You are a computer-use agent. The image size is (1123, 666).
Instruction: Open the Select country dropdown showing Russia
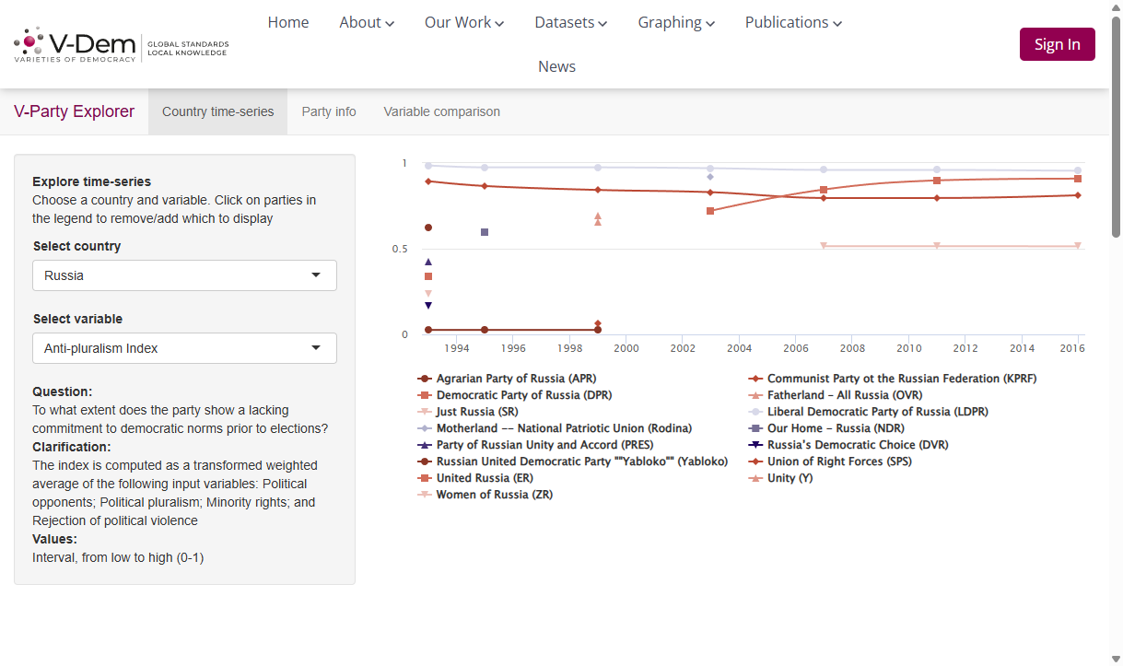point(184,275)
